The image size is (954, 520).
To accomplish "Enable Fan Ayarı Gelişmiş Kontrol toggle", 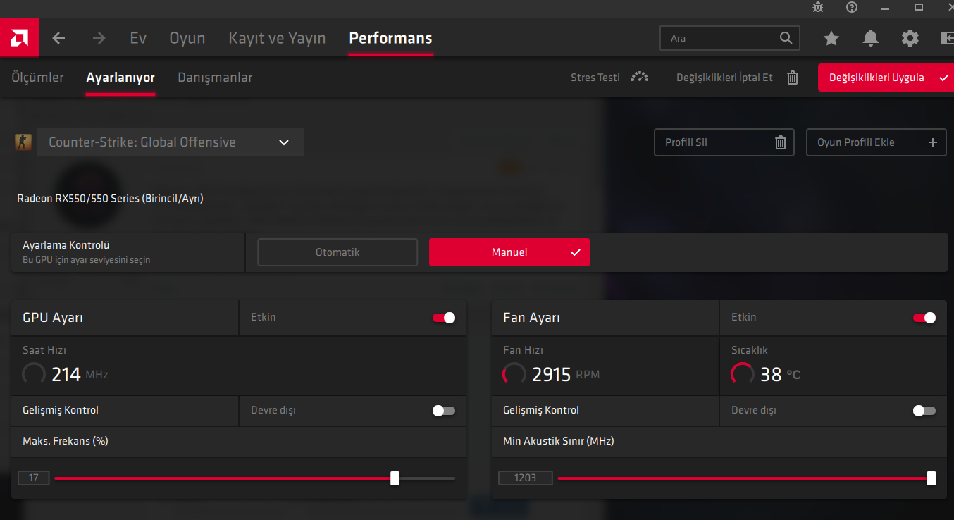I will pos(924,411).
